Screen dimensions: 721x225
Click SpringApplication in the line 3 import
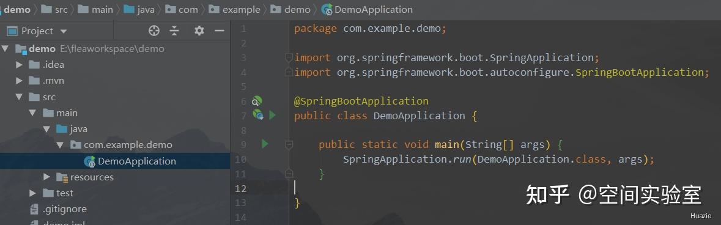click(542, 58)
